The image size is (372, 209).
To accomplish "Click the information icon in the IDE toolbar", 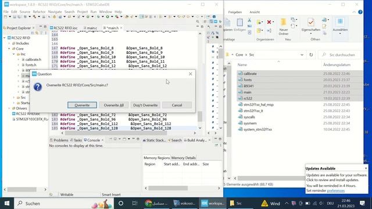I will [214, 17].
